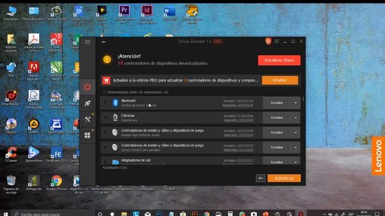
Task: Uncheck the second Controladoras de sonido checkbox
Action: (106, 148)
